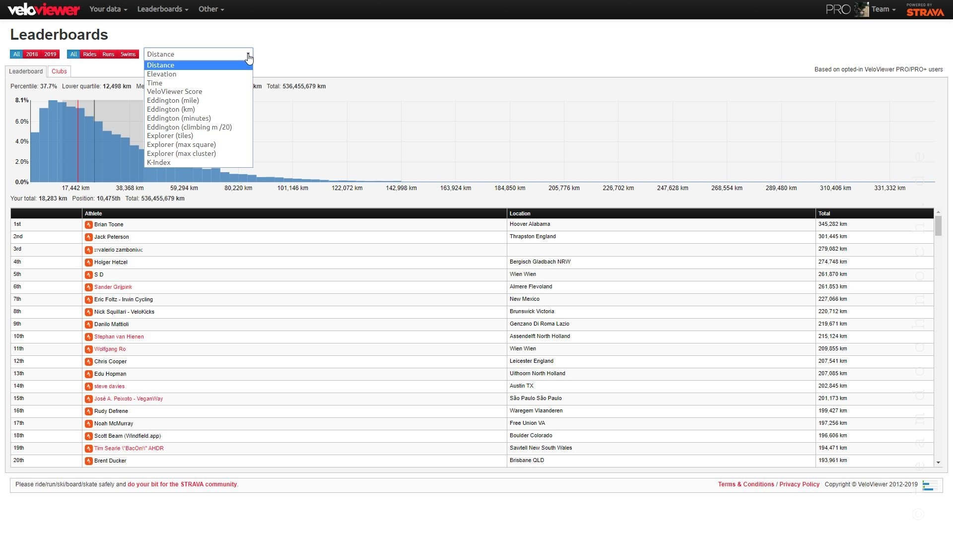This screenshot has height=536, width=953.
Task: Open Sander Grijpink athlete link
Action: pos(113,287)
